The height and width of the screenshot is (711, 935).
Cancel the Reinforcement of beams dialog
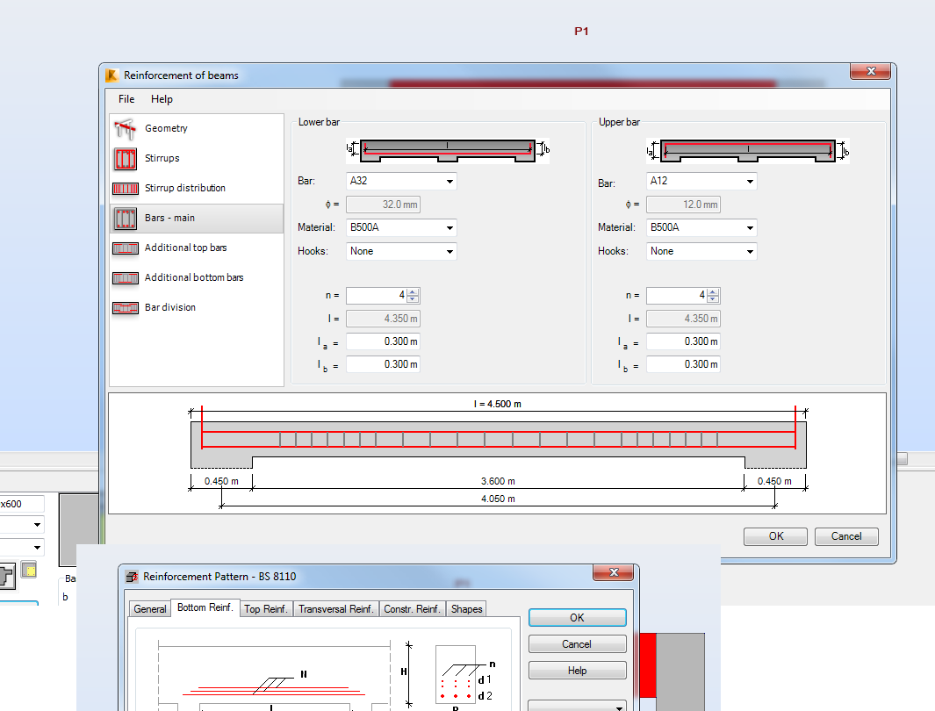(846, 536)
